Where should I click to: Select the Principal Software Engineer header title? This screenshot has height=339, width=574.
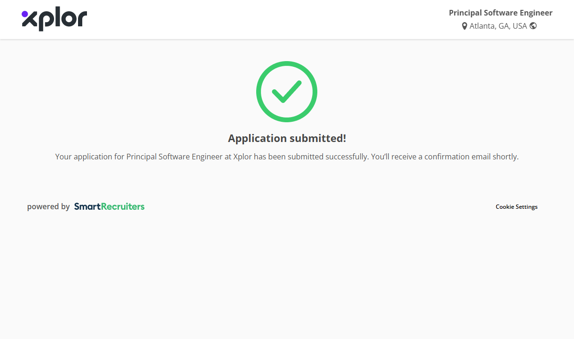(x=500, y=13)
